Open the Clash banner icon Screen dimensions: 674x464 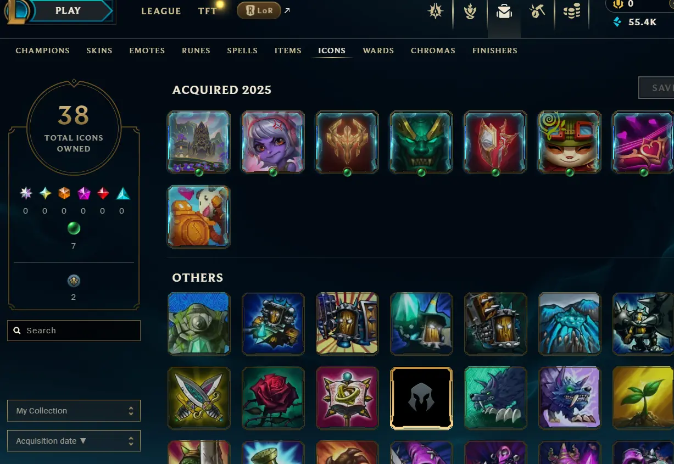436,12
